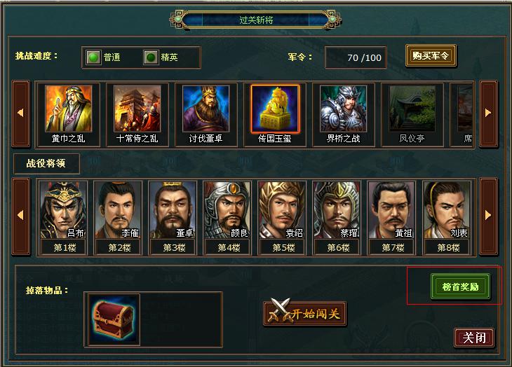Click the red treasure chest drop item
Screen dimensions: 512x367
[x=114, y=319]
